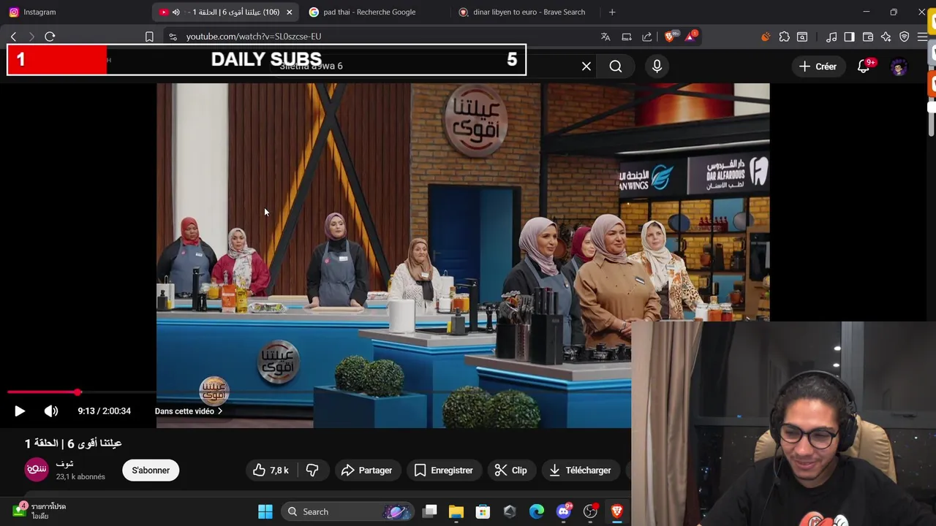The width and height of the screenshot is (936, 526).
Task: Click the orange extension icon in the toolbar
Action: click(766, 37)
